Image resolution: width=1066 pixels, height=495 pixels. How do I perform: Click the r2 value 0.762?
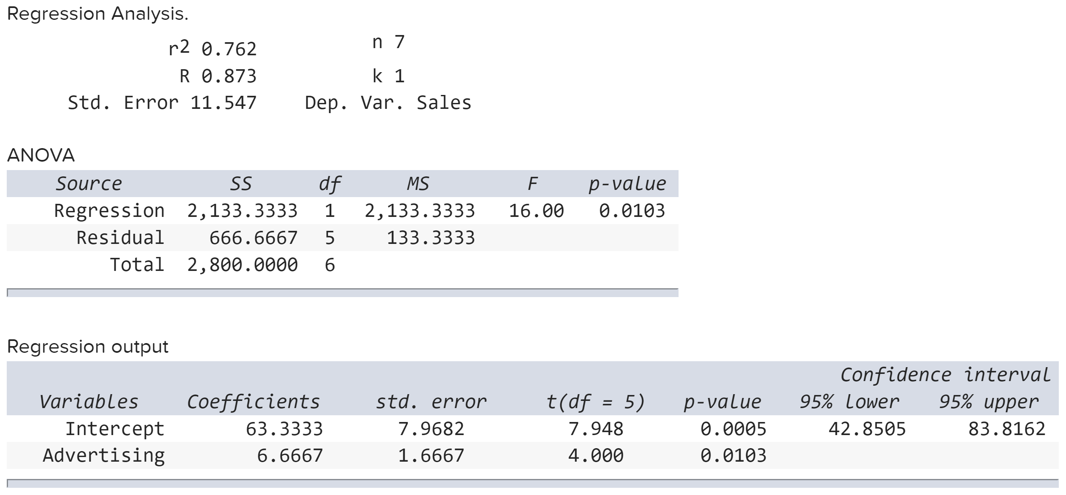[229, 49]
